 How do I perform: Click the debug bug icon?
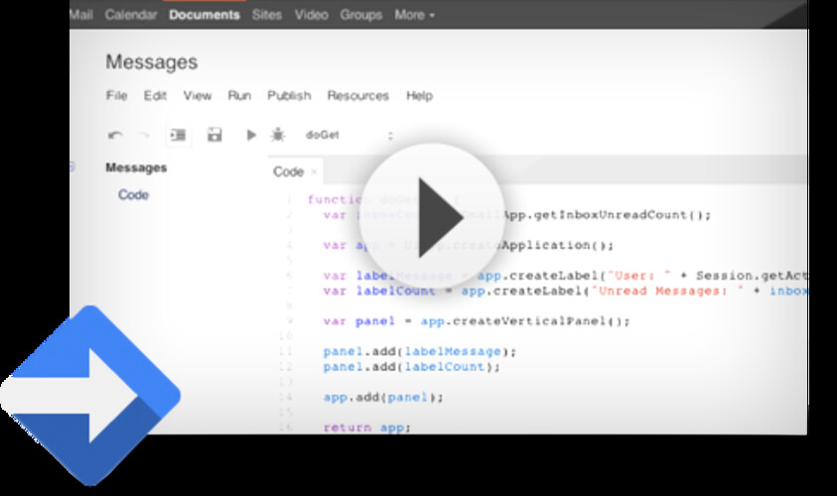(278, 135)
